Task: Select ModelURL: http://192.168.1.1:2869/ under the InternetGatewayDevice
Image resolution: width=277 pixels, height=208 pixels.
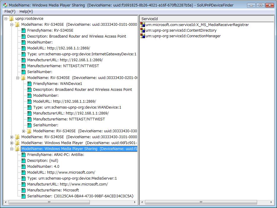Action: 59,48
